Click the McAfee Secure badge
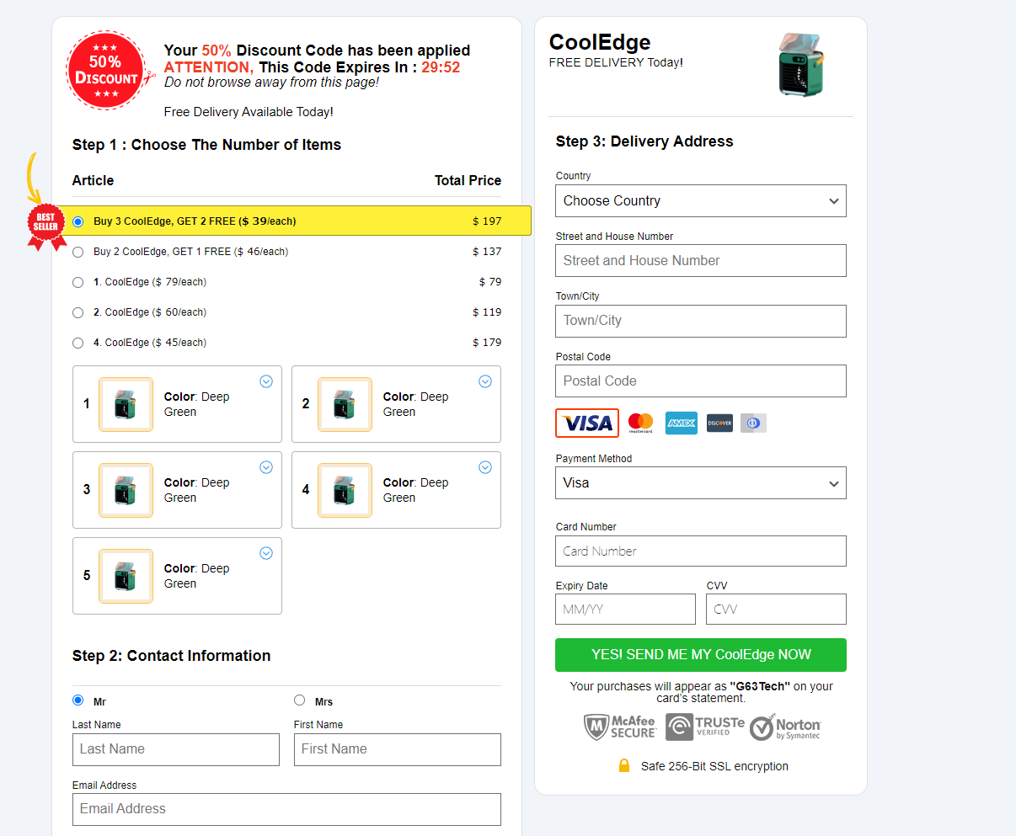The image size is (1016, 836). coord(620,727)
